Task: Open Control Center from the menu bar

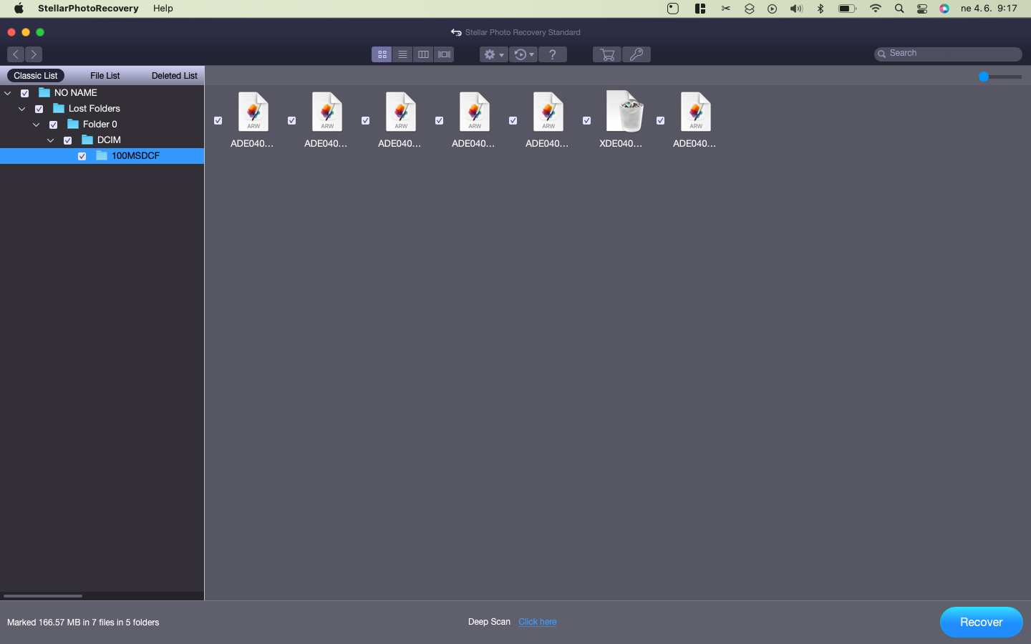Action: [922, 9]
